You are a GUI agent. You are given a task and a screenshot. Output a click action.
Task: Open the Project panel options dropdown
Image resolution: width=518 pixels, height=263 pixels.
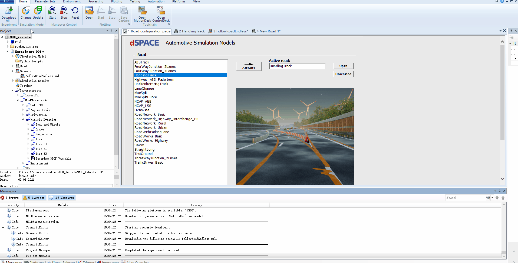pos(107,31)
